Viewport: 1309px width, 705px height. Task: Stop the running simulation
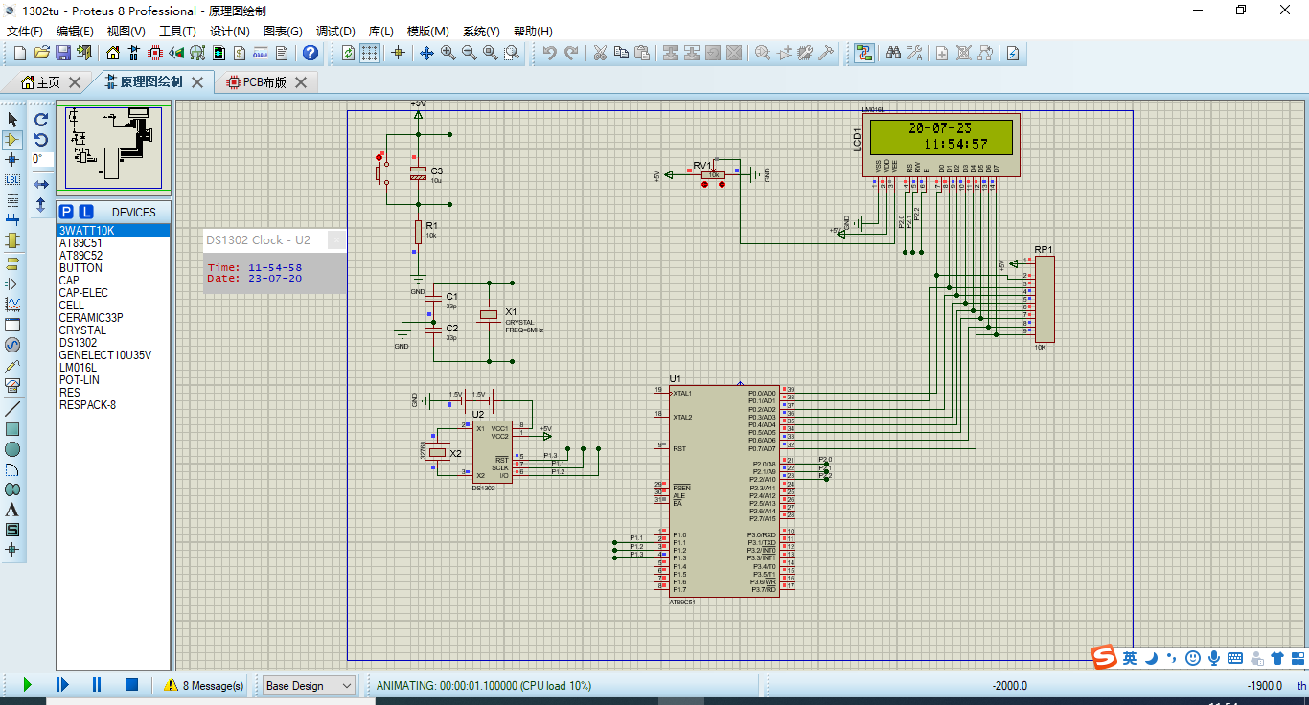[131, 685]
